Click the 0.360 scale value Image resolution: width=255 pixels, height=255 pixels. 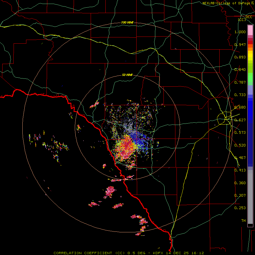coord(240,183)
